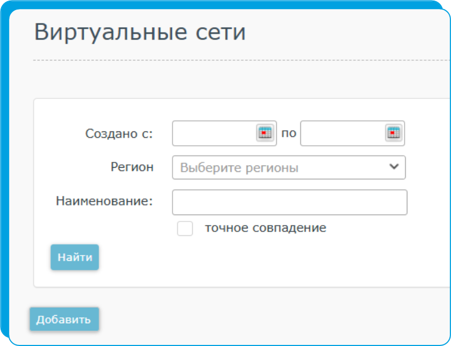Open the 'Выберите регионы' combo box
This screenshot has width=451, height=346.
click(289, 167)
